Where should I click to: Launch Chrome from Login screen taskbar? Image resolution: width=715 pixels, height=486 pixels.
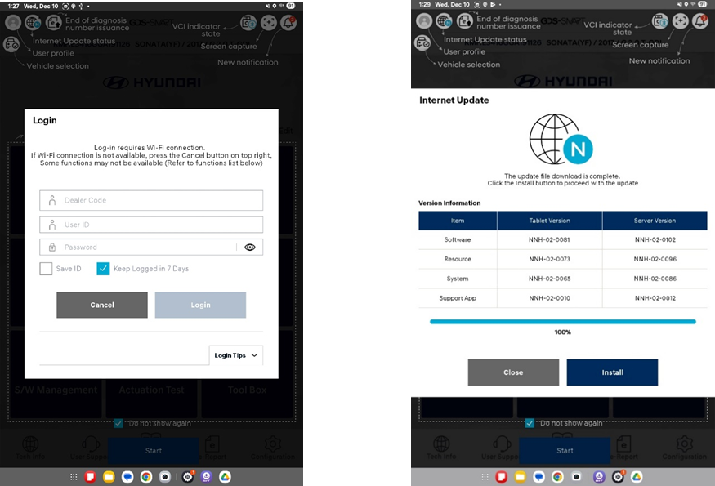click(x=146, y=477)
